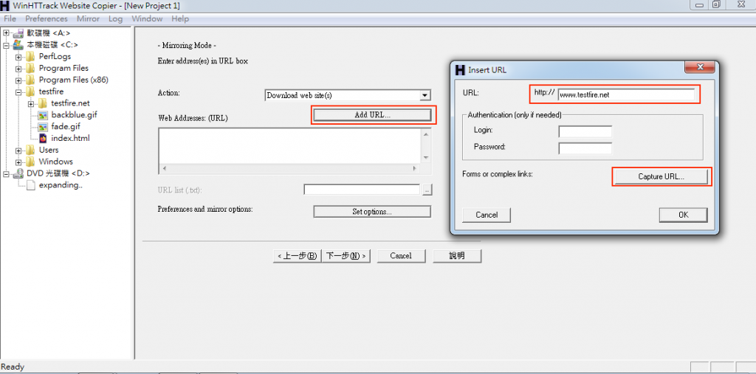Click the 說明 help button
This screenshot has height=374, width=756.
click(x=457, y=256)
